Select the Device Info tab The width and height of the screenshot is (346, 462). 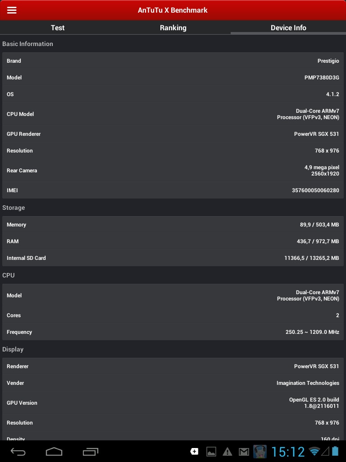288,28
